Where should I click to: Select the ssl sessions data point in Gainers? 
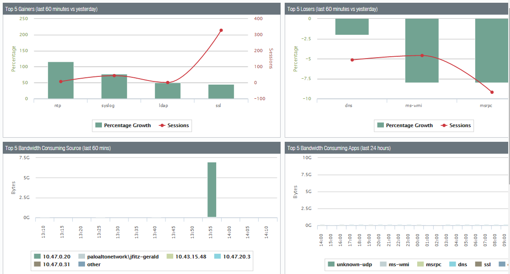[221, 30]
